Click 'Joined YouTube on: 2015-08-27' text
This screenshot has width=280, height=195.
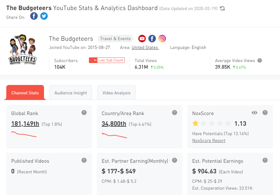point(80,48)
